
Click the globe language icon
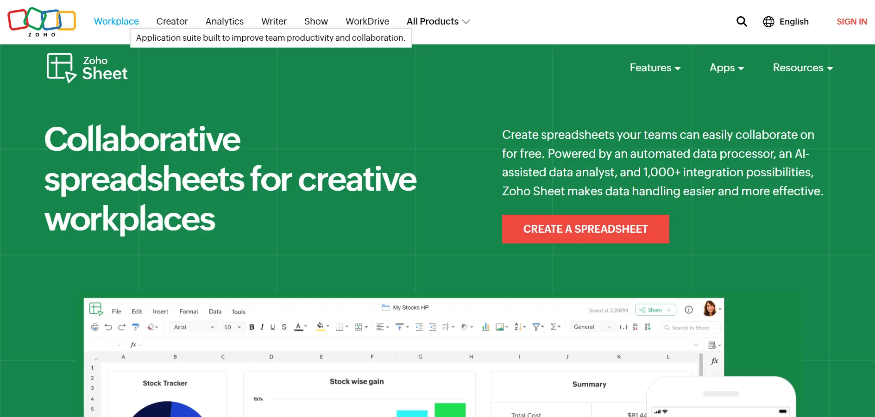point(768,22)
